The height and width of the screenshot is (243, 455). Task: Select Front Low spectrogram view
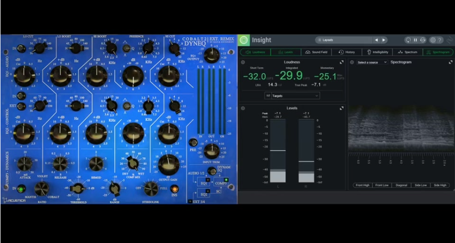[x=382, y=185]
